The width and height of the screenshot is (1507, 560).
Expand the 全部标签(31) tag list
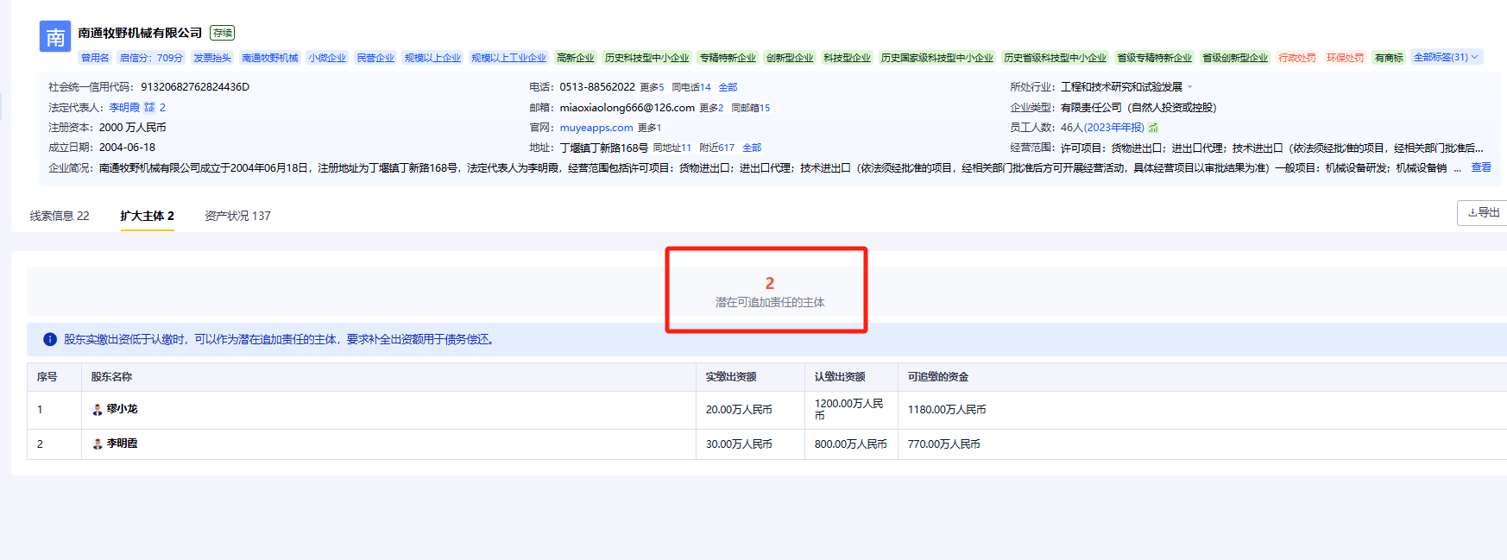coord(1446,58)
